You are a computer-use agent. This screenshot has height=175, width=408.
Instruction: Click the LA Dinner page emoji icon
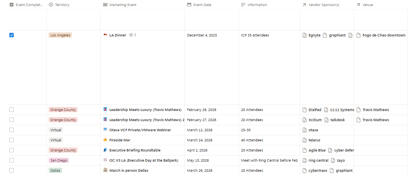pos(105,35)
